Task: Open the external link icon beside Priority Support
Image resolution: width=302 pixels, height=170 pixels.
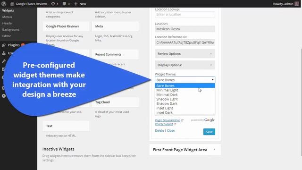Action: (x=175, y=124)
